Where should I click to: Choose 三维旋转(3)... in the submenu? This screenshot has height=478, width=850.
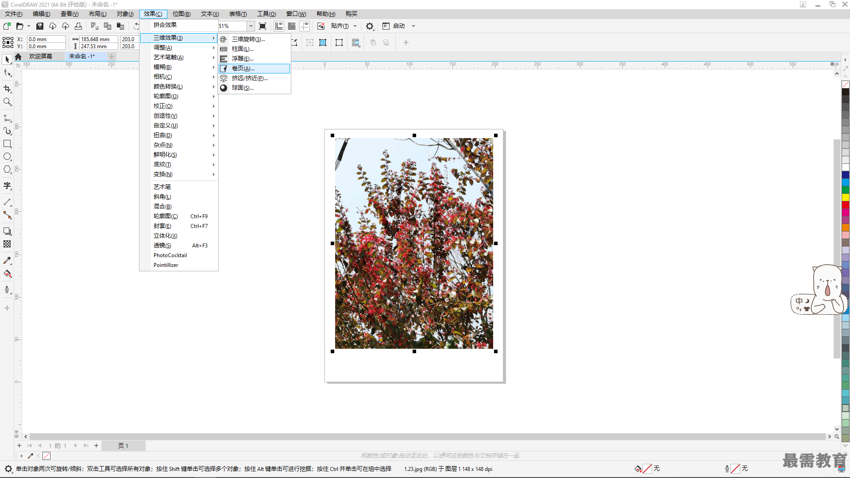[x=255, y=39]
